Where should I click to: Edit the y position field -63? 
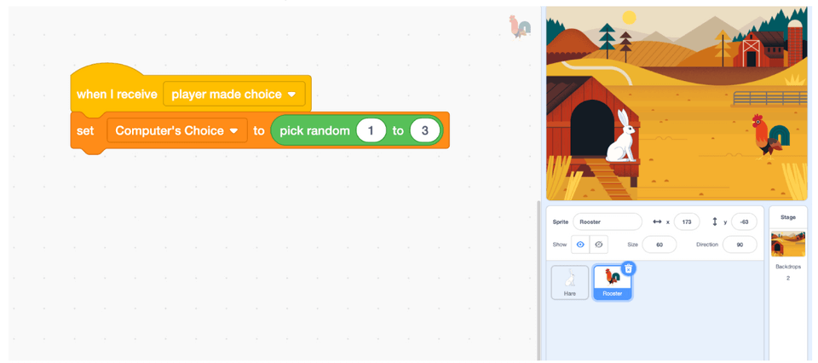(744, 222)
